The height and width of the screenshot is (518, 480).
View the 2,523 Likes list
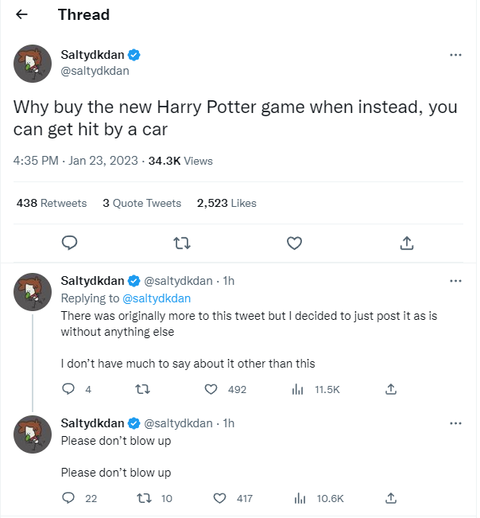click(x=226, y=203)
